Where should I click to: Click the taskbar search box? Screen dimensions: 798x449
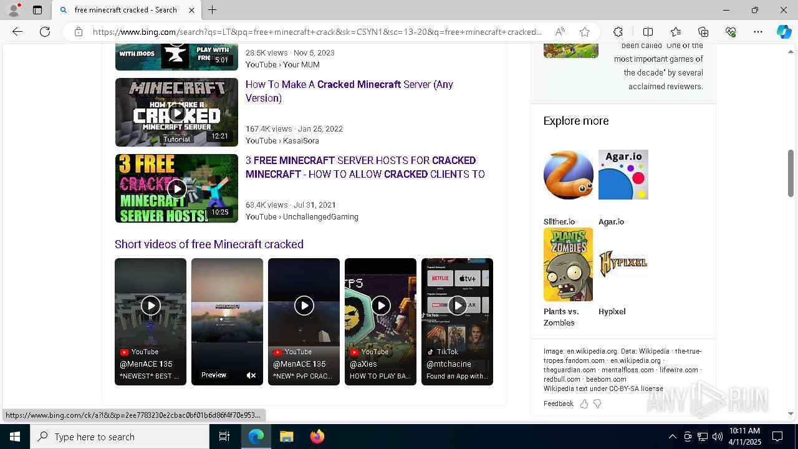[x=120, y=437]
